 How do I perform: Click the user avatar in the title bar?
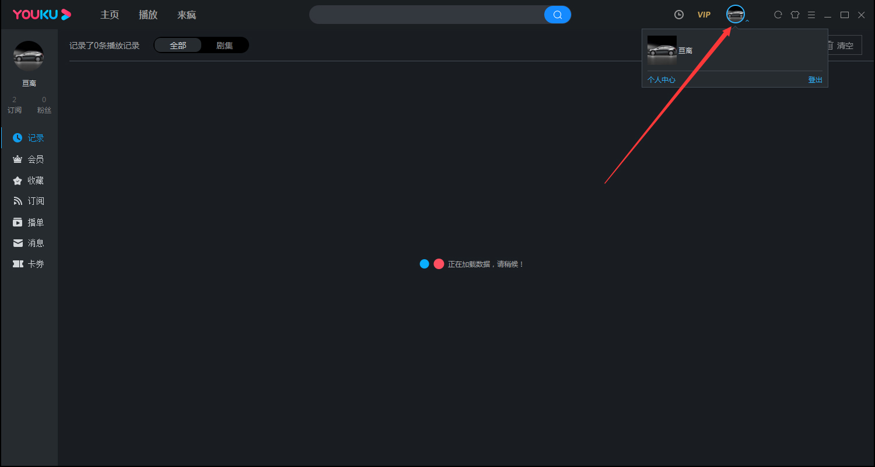coord(736,14)
